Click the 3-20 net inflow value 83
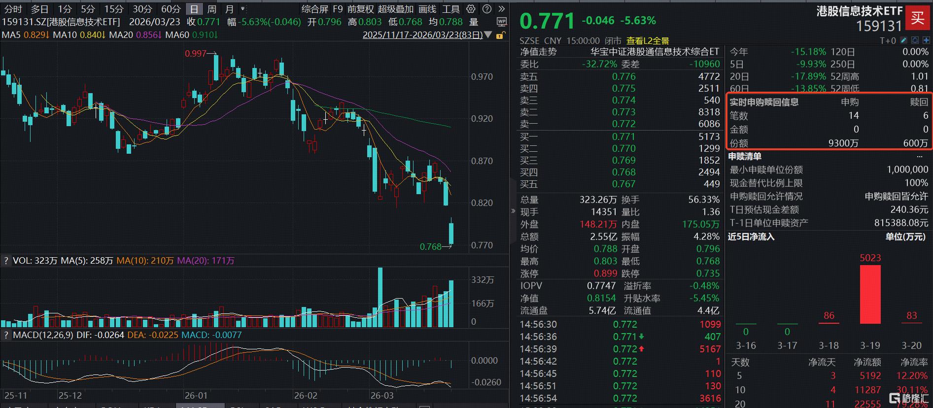 [x=912, y=315]
